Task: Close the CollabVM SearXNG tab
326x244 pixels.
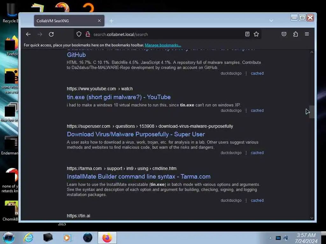Action: (x=99, y=21)
